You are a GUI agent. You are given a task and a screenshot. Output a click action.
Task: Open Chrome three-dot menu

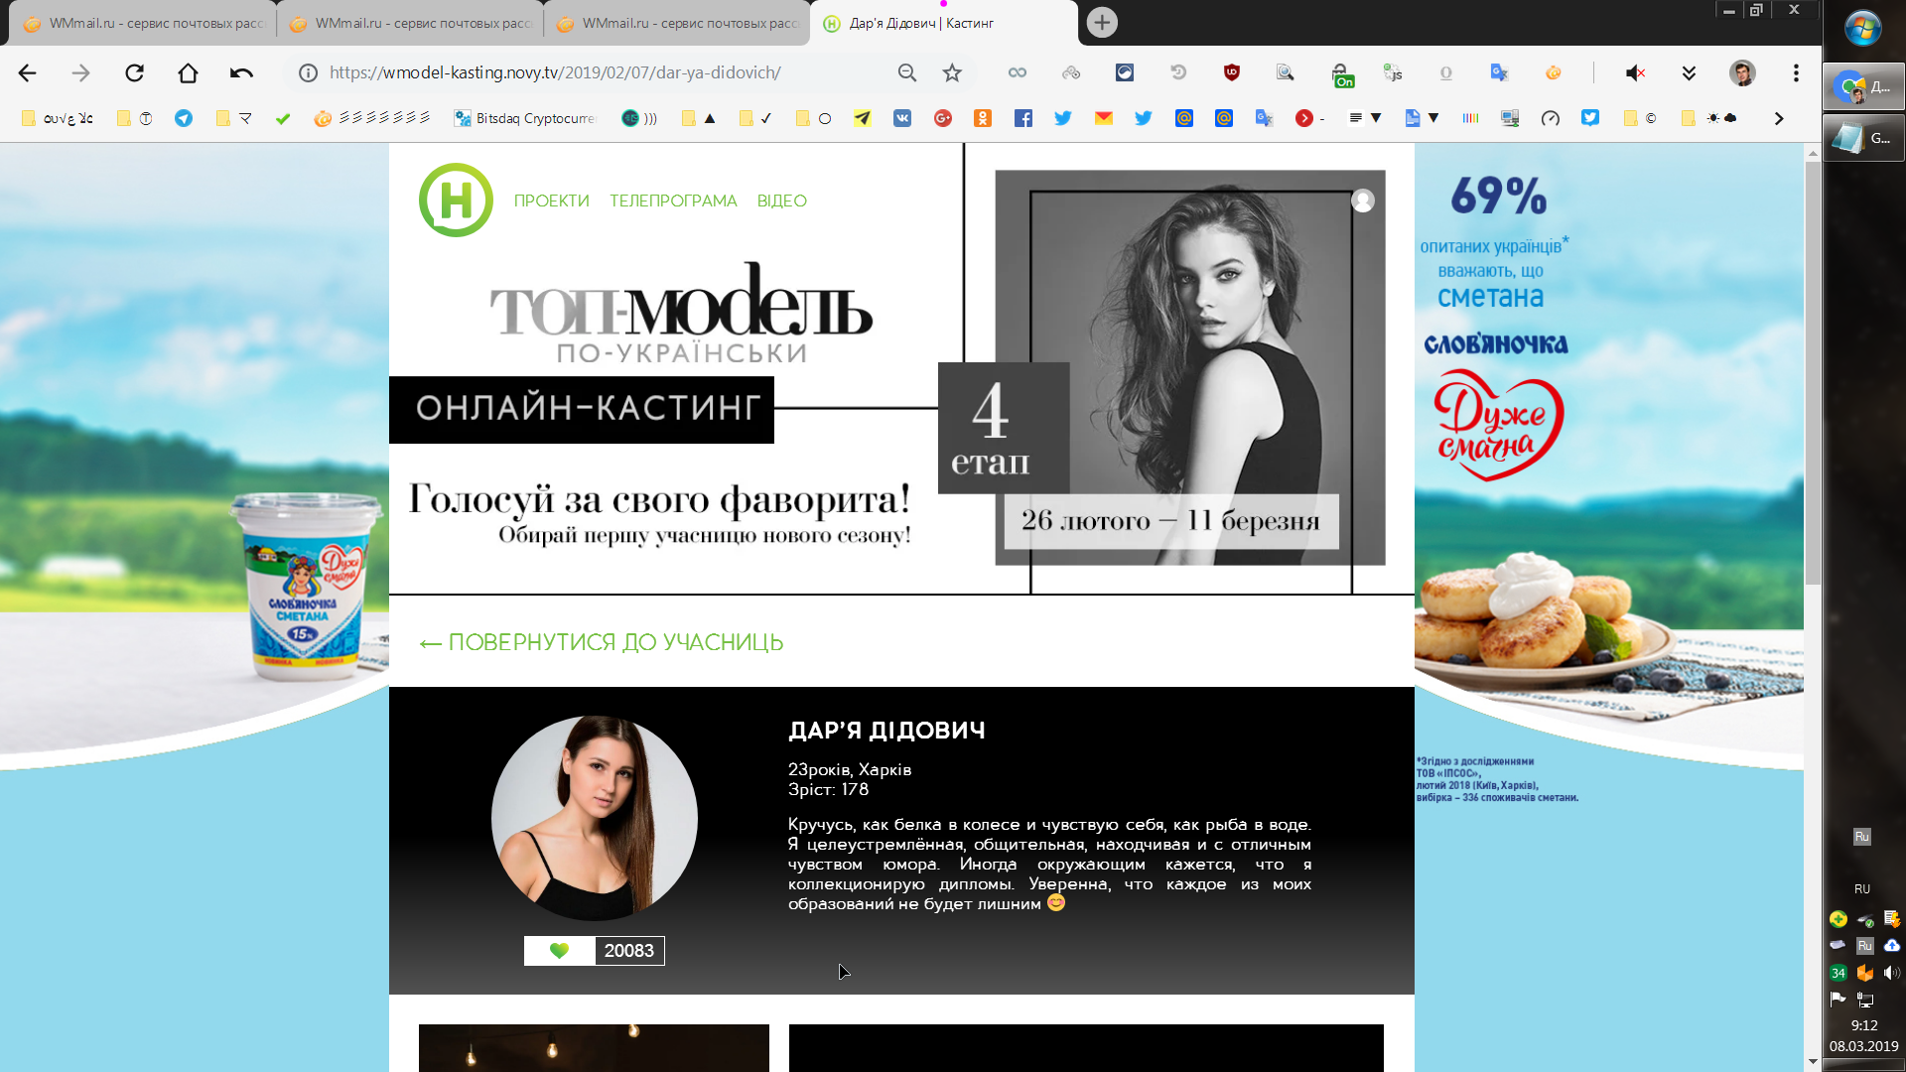point(1796,72)
